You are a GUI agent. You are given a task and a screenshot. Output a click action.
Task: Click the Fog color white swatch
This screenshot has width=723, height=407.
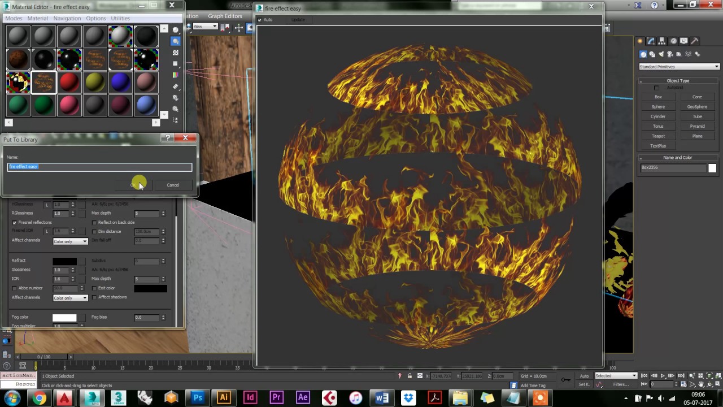64,318
